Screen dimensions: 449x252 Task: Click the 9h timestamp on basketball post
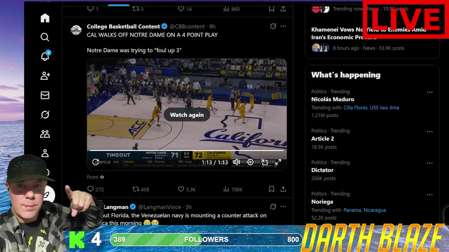212,26
